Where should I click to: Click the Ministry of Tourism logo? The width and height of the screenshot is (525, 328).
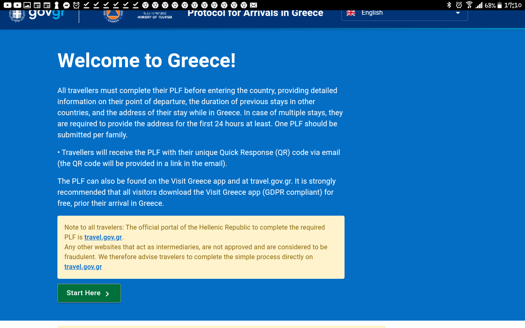pyautogui.click(x=155, y=16)
